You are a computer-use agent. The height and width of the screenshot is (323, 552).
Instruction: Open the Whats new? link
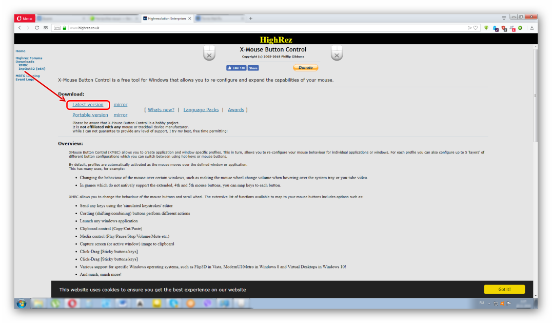point(161,110)
